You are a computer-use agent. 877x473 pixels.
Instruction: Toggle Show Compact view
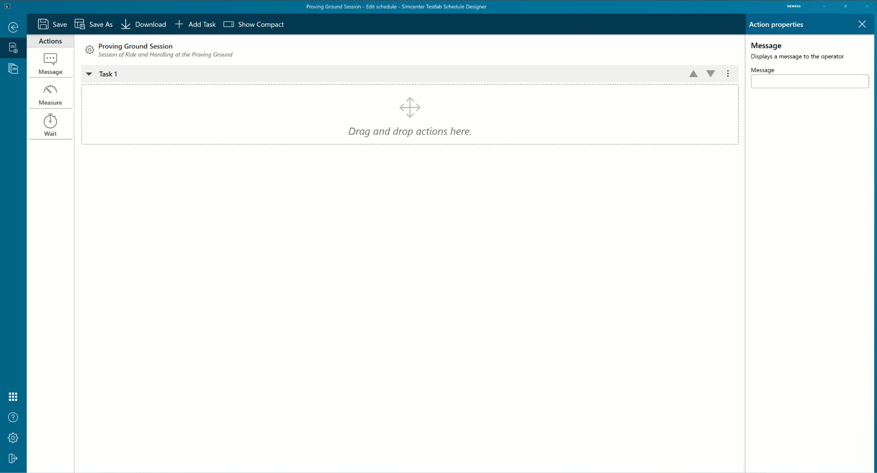(254, 25)
